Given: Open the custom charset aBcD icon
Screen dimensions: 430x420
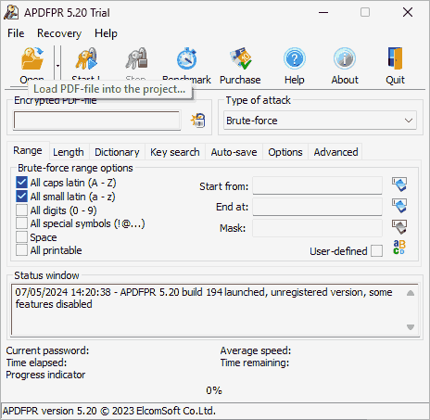Looking at the screenshot, I should tap(399, 248).
